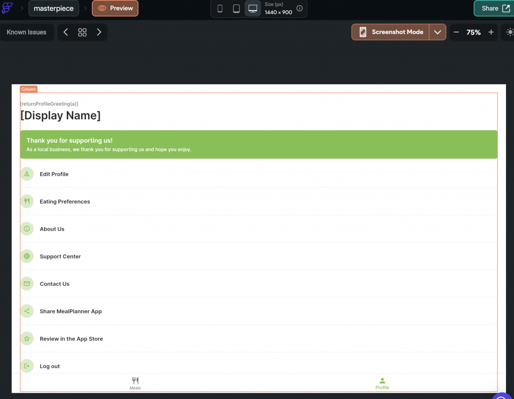The height and width of the screenshot is (399, 514).
Task: Activate Screenshot Mode
Action: 391,32
